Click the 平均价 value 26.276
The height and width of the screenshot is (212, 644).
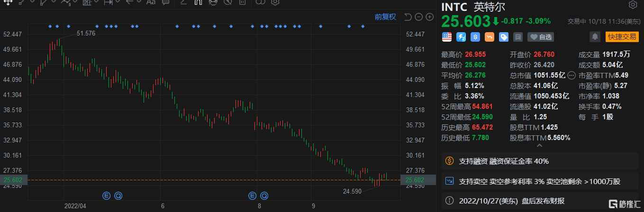[x=476, y=75]
